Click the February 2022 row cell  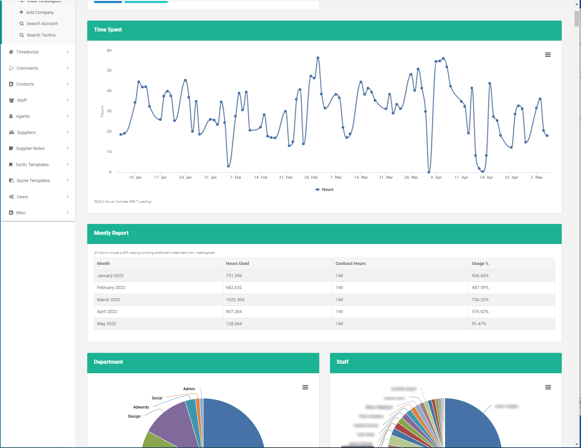click(158, 288)
